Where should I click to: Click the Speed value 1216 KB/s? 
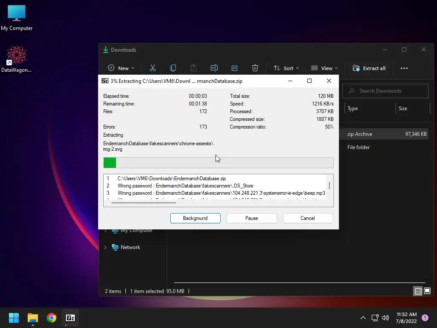click(323, 104)
